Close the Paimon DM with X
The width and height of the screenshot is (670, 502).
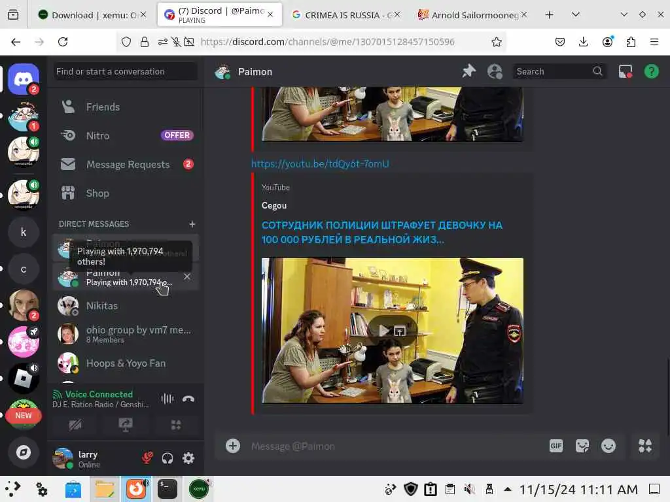click(x=186, y=276)
